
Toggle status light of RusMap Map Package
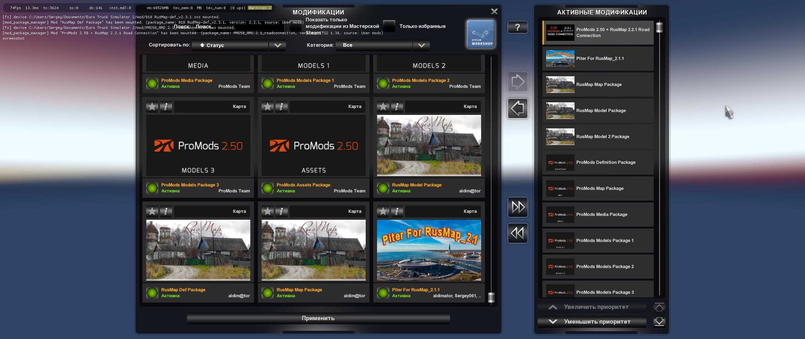[x=268, y=293]
